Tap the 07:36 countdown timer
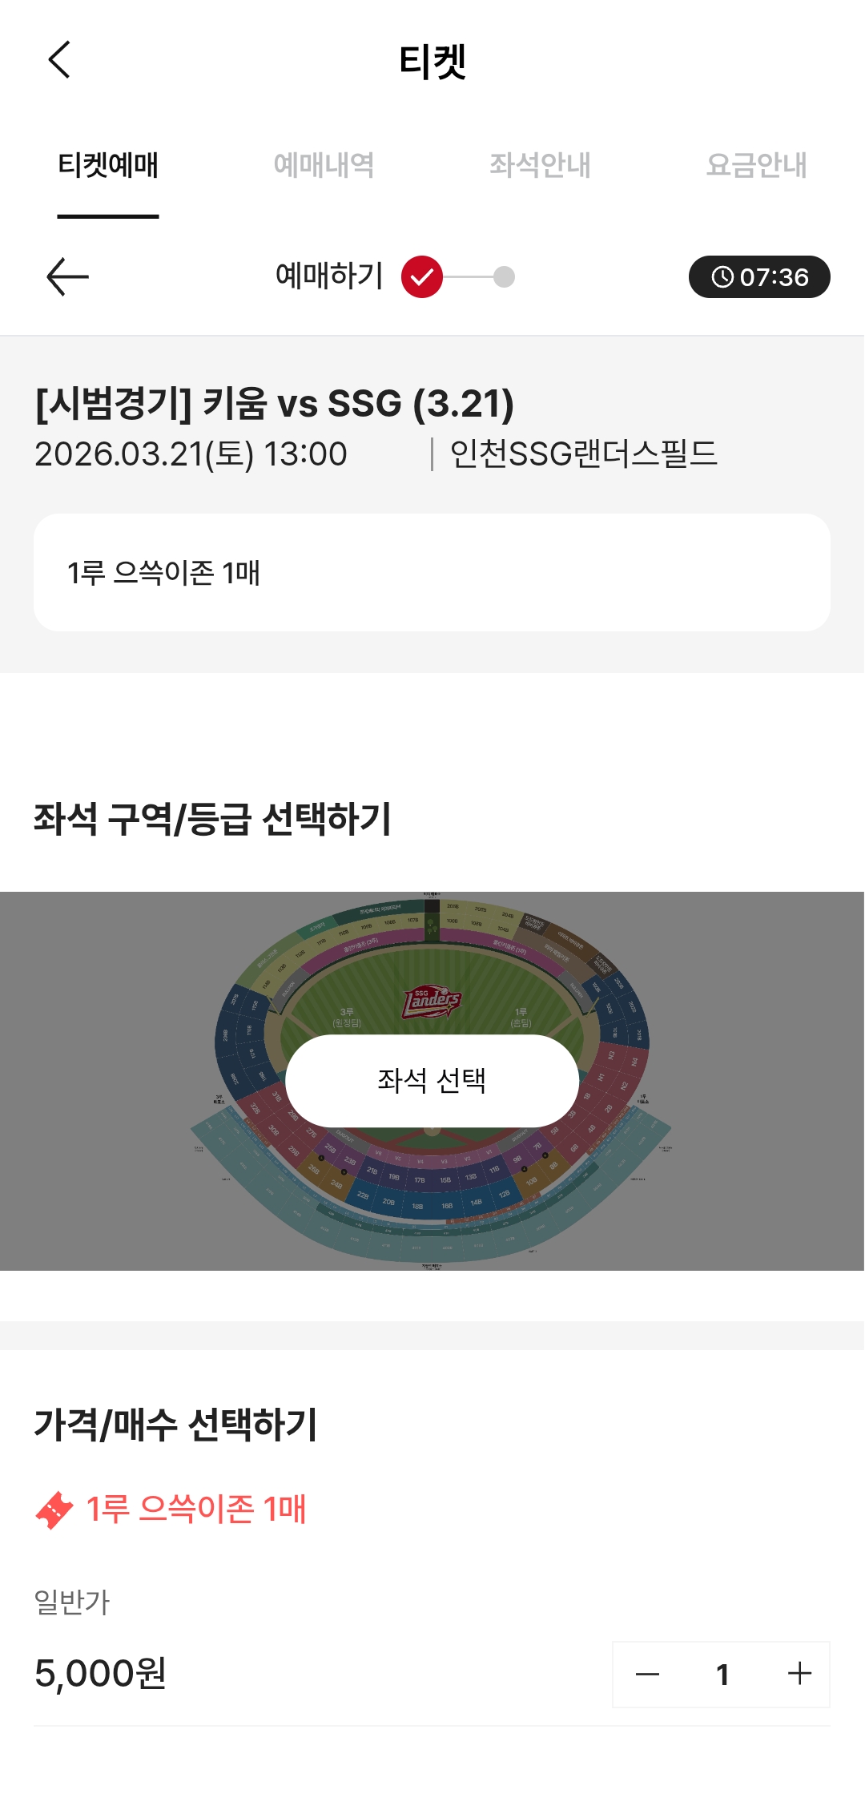 click(774, 277)
